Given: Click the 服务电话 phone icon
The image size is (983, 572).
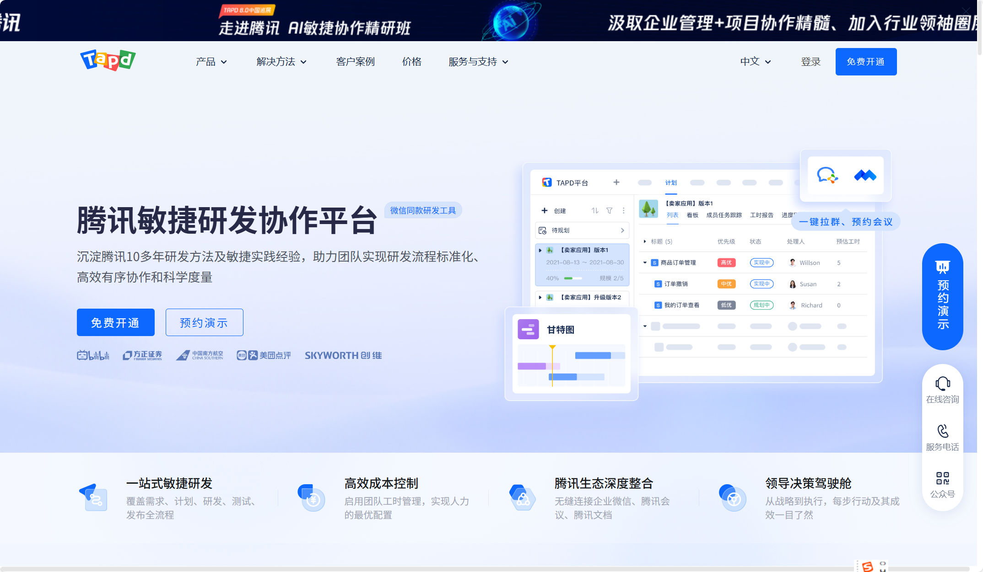Looking at the screenshot, I should pos(942,431).
